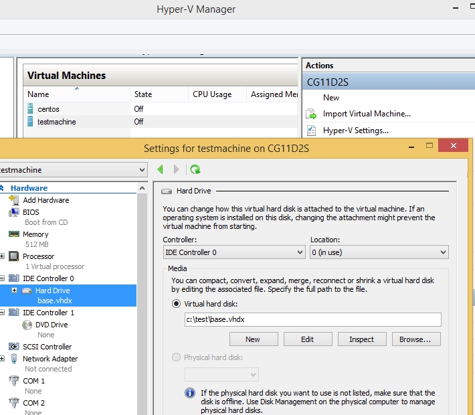Select the CG11D2S actions header
Image resolution: width=475 pixels, height=415 pixels.
(388, 82)
